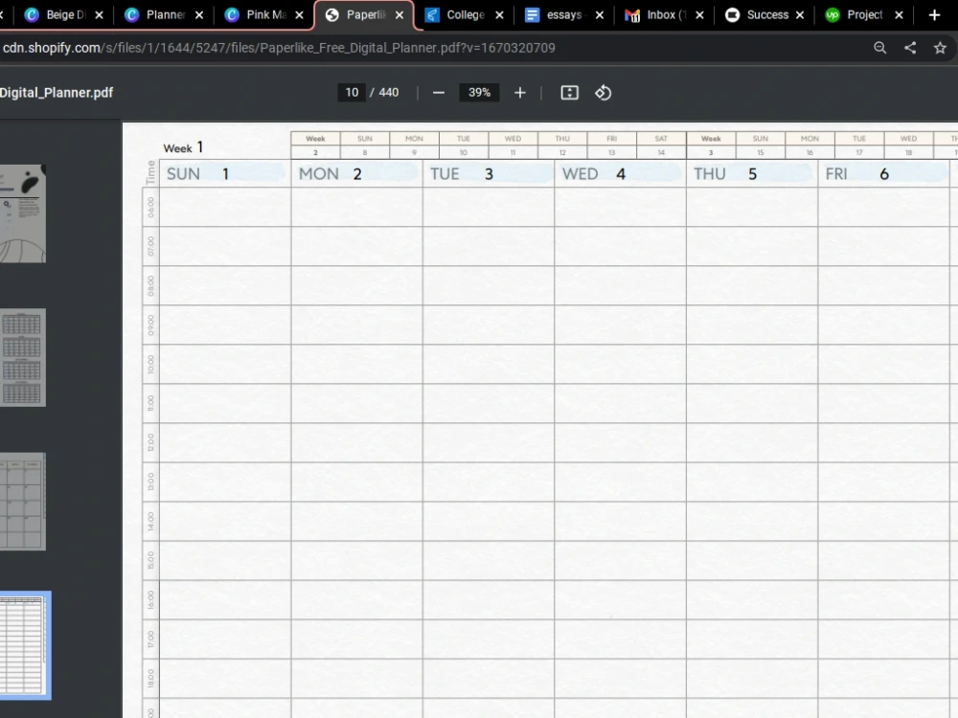
Task: Select the highlighted weekly page thumbnail
Action: (x=24, y=645)
